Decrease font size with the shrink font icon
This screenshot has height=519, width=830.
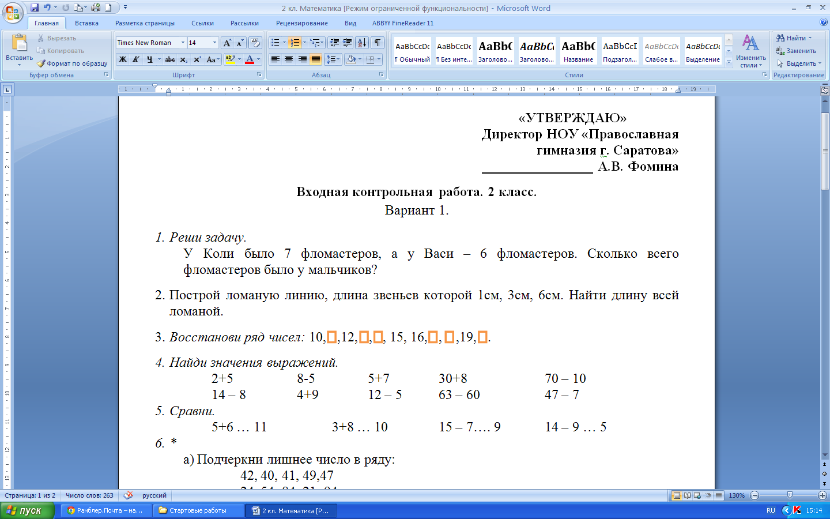[x=240, y=43]
